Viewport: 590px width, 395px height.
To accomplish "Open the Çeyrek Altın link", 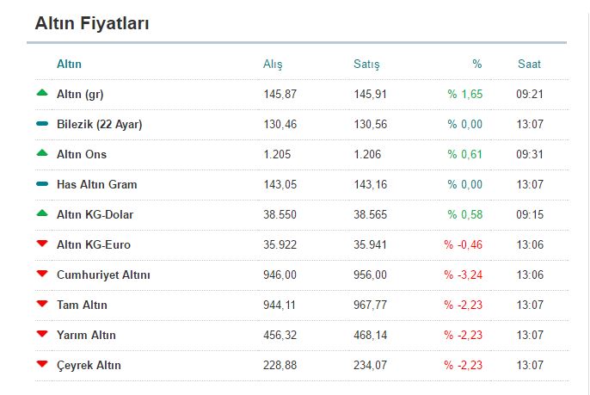I will 89,365.
